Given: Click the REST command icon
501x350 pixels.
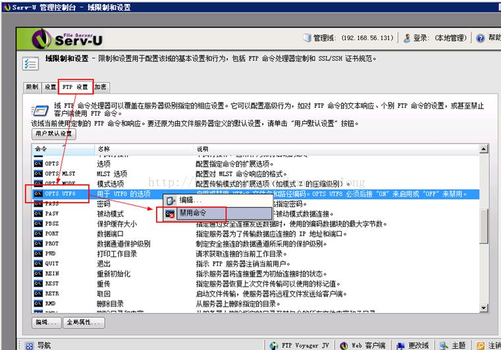Looking at the screenshot, I should point(38,284).
